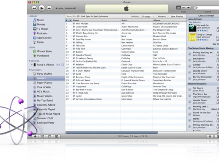Switch to list view button
Viewport: 219px width, 164px height.
179,8
